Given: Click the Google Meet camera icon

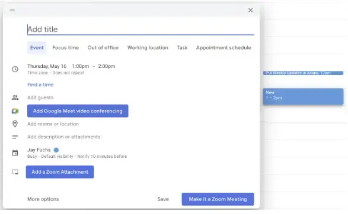Looking at the screenshot, I should click(15, 111).
